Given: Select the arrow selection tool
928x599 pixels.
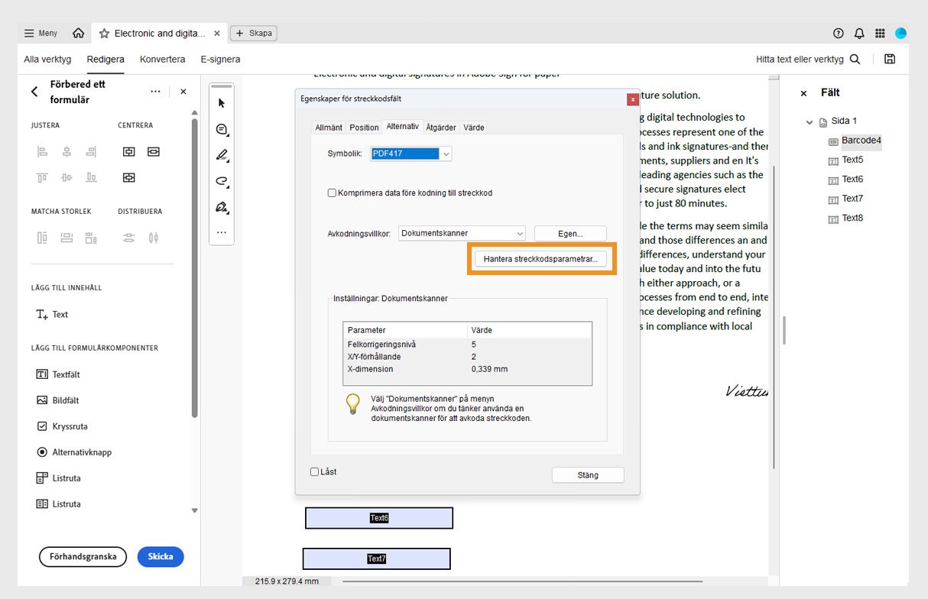Looking at the screenshot, I should click(x=222, y=103).
